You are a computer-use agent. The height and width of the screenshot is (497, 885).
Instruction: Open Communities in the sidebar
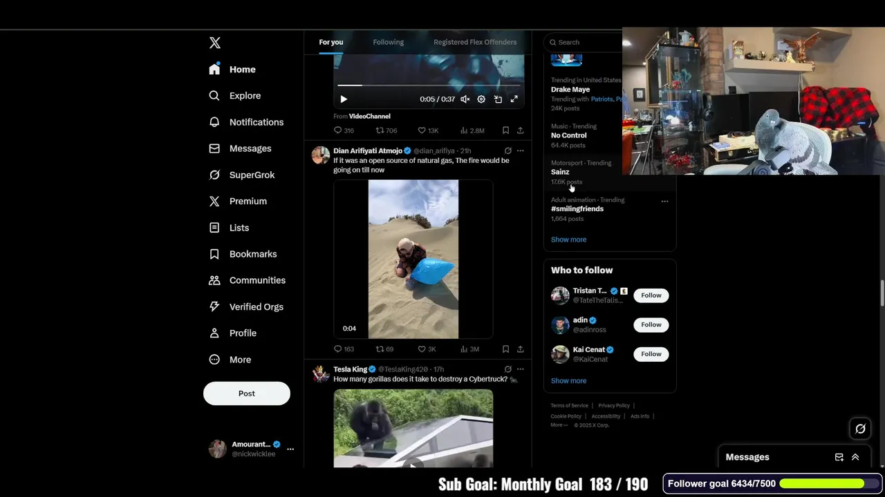[248, 280]
